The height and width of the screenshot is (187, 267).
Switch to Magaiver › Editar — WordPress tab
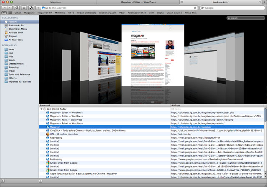138,2
